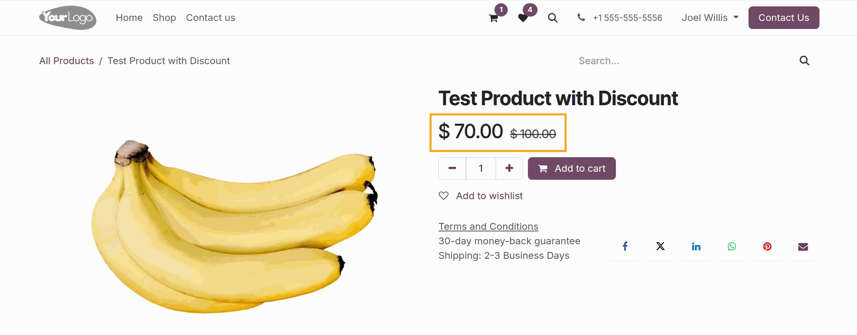Navigate to Home

pyautogui.click(x=129, y=18)
